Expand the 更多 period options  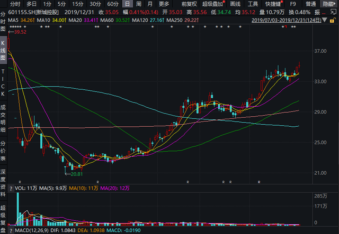[x=164, y=4]
